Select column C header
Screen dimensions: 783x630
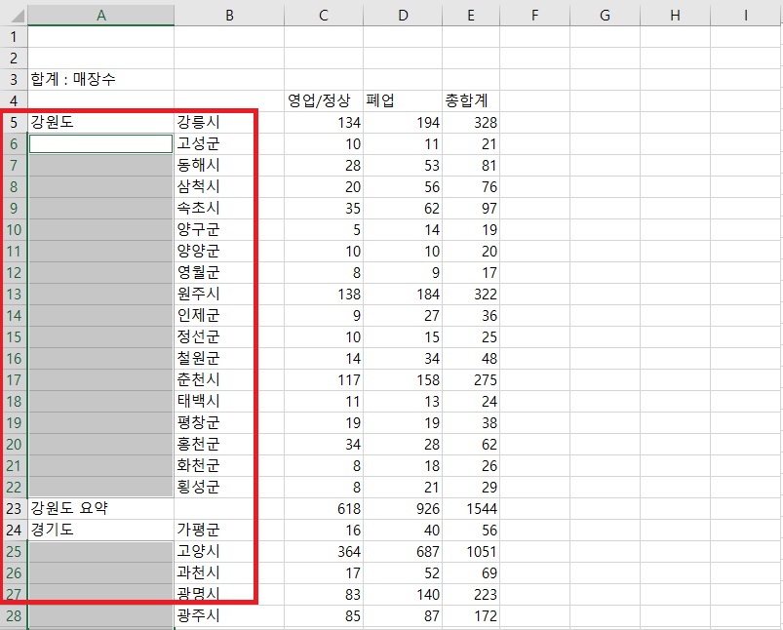tap(324, 16)
